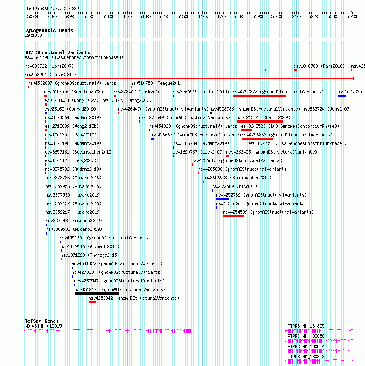The width and height of the screenshot is (365, 366).
Task: Select the PTPRS|NM_002850 transcript label
Action: 306,337
